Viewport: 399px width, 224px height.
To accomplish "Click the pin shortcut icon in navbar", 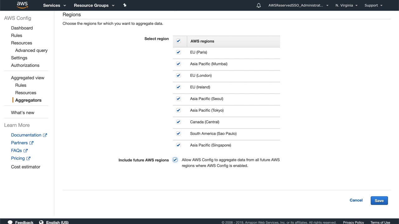I will click(x=125, y=5).
